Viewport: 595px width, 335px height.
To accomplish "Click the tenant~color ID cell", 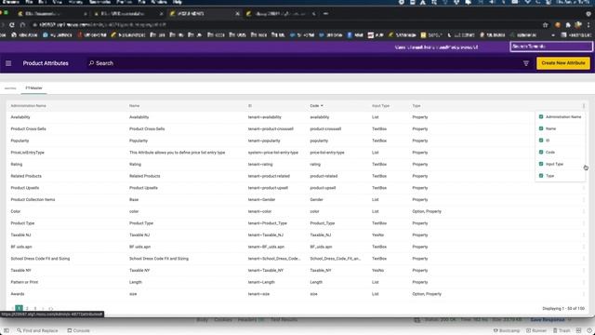I will pyautogui.click(x=259, y=211).
